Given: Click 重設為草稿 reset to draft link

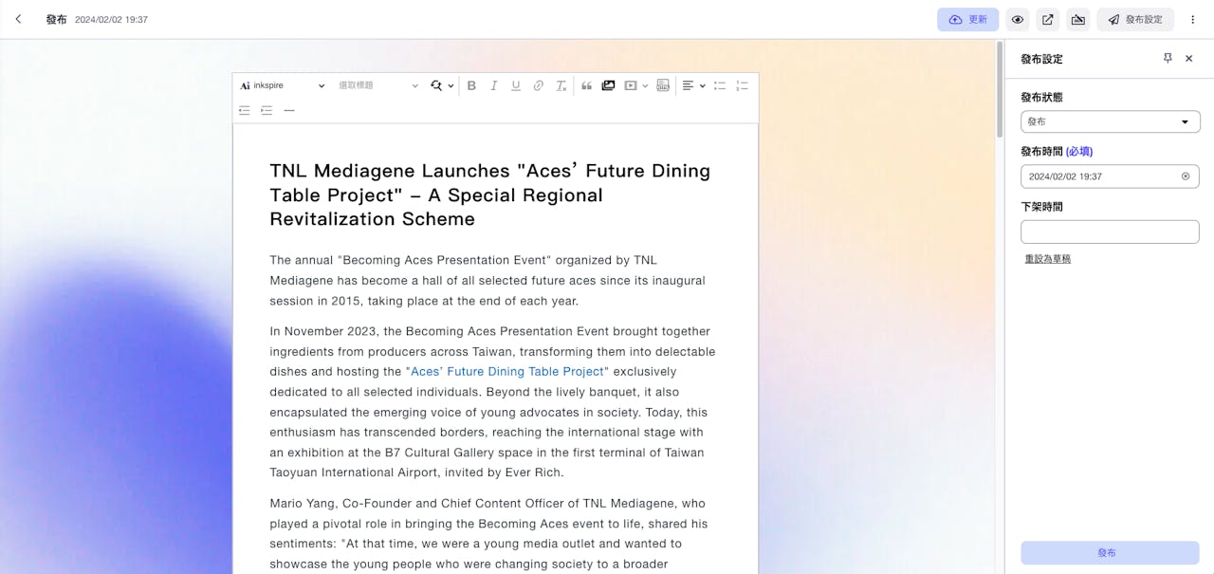Looking at the screenshot, I should click(x=1047, y=258).
